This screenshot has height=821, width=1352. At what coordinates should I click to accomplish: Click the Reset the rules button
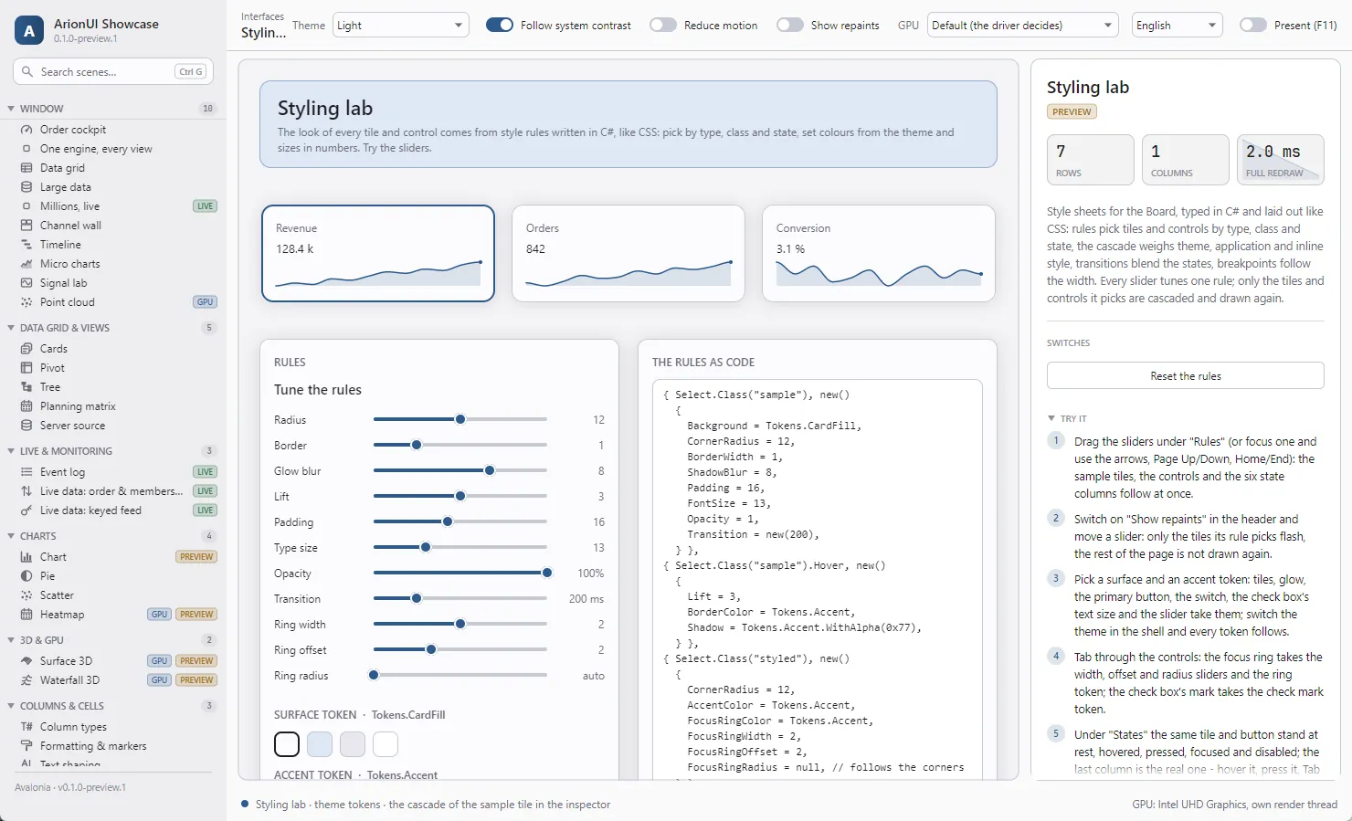click(1186, 375)
